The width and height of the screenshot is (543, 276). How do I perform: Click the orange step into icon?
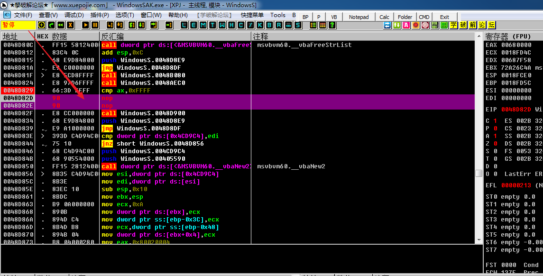tap(110, 25)
